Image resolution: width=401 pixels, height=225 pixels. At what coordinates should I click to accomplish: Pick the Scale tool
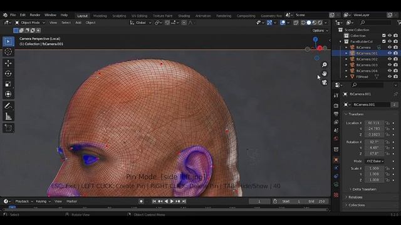tap(8, 84)
